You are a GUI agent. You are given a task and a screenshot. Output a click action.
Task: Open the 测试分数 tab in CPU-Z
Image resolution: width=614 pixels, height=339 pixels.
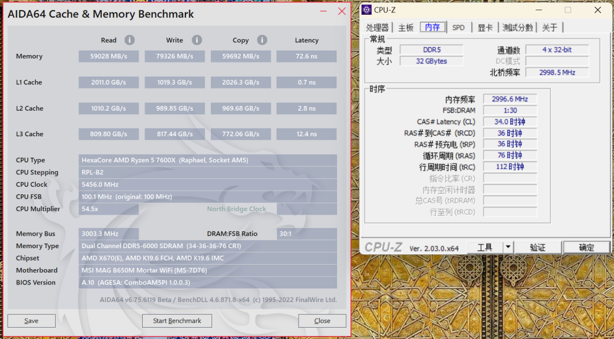tap(518, 27)
